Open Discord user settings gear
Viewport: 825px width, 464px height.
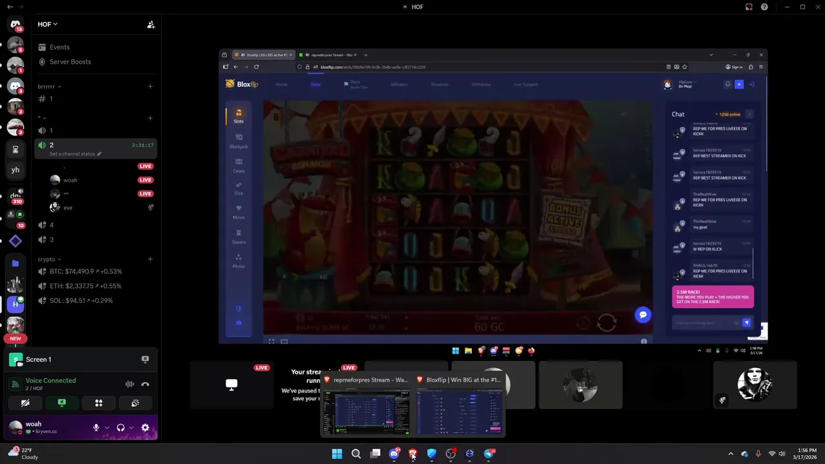pos(145,428)
